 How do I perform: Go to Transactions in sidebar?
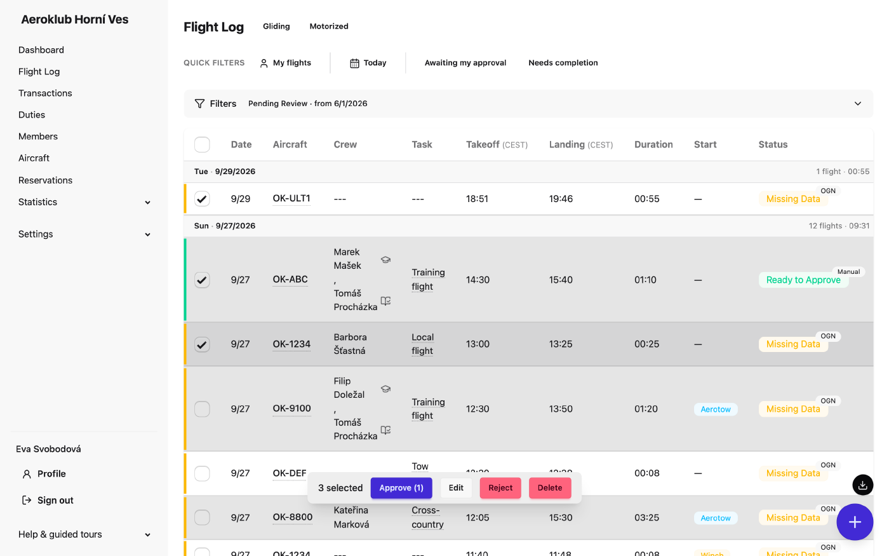(x=45, y=93)
